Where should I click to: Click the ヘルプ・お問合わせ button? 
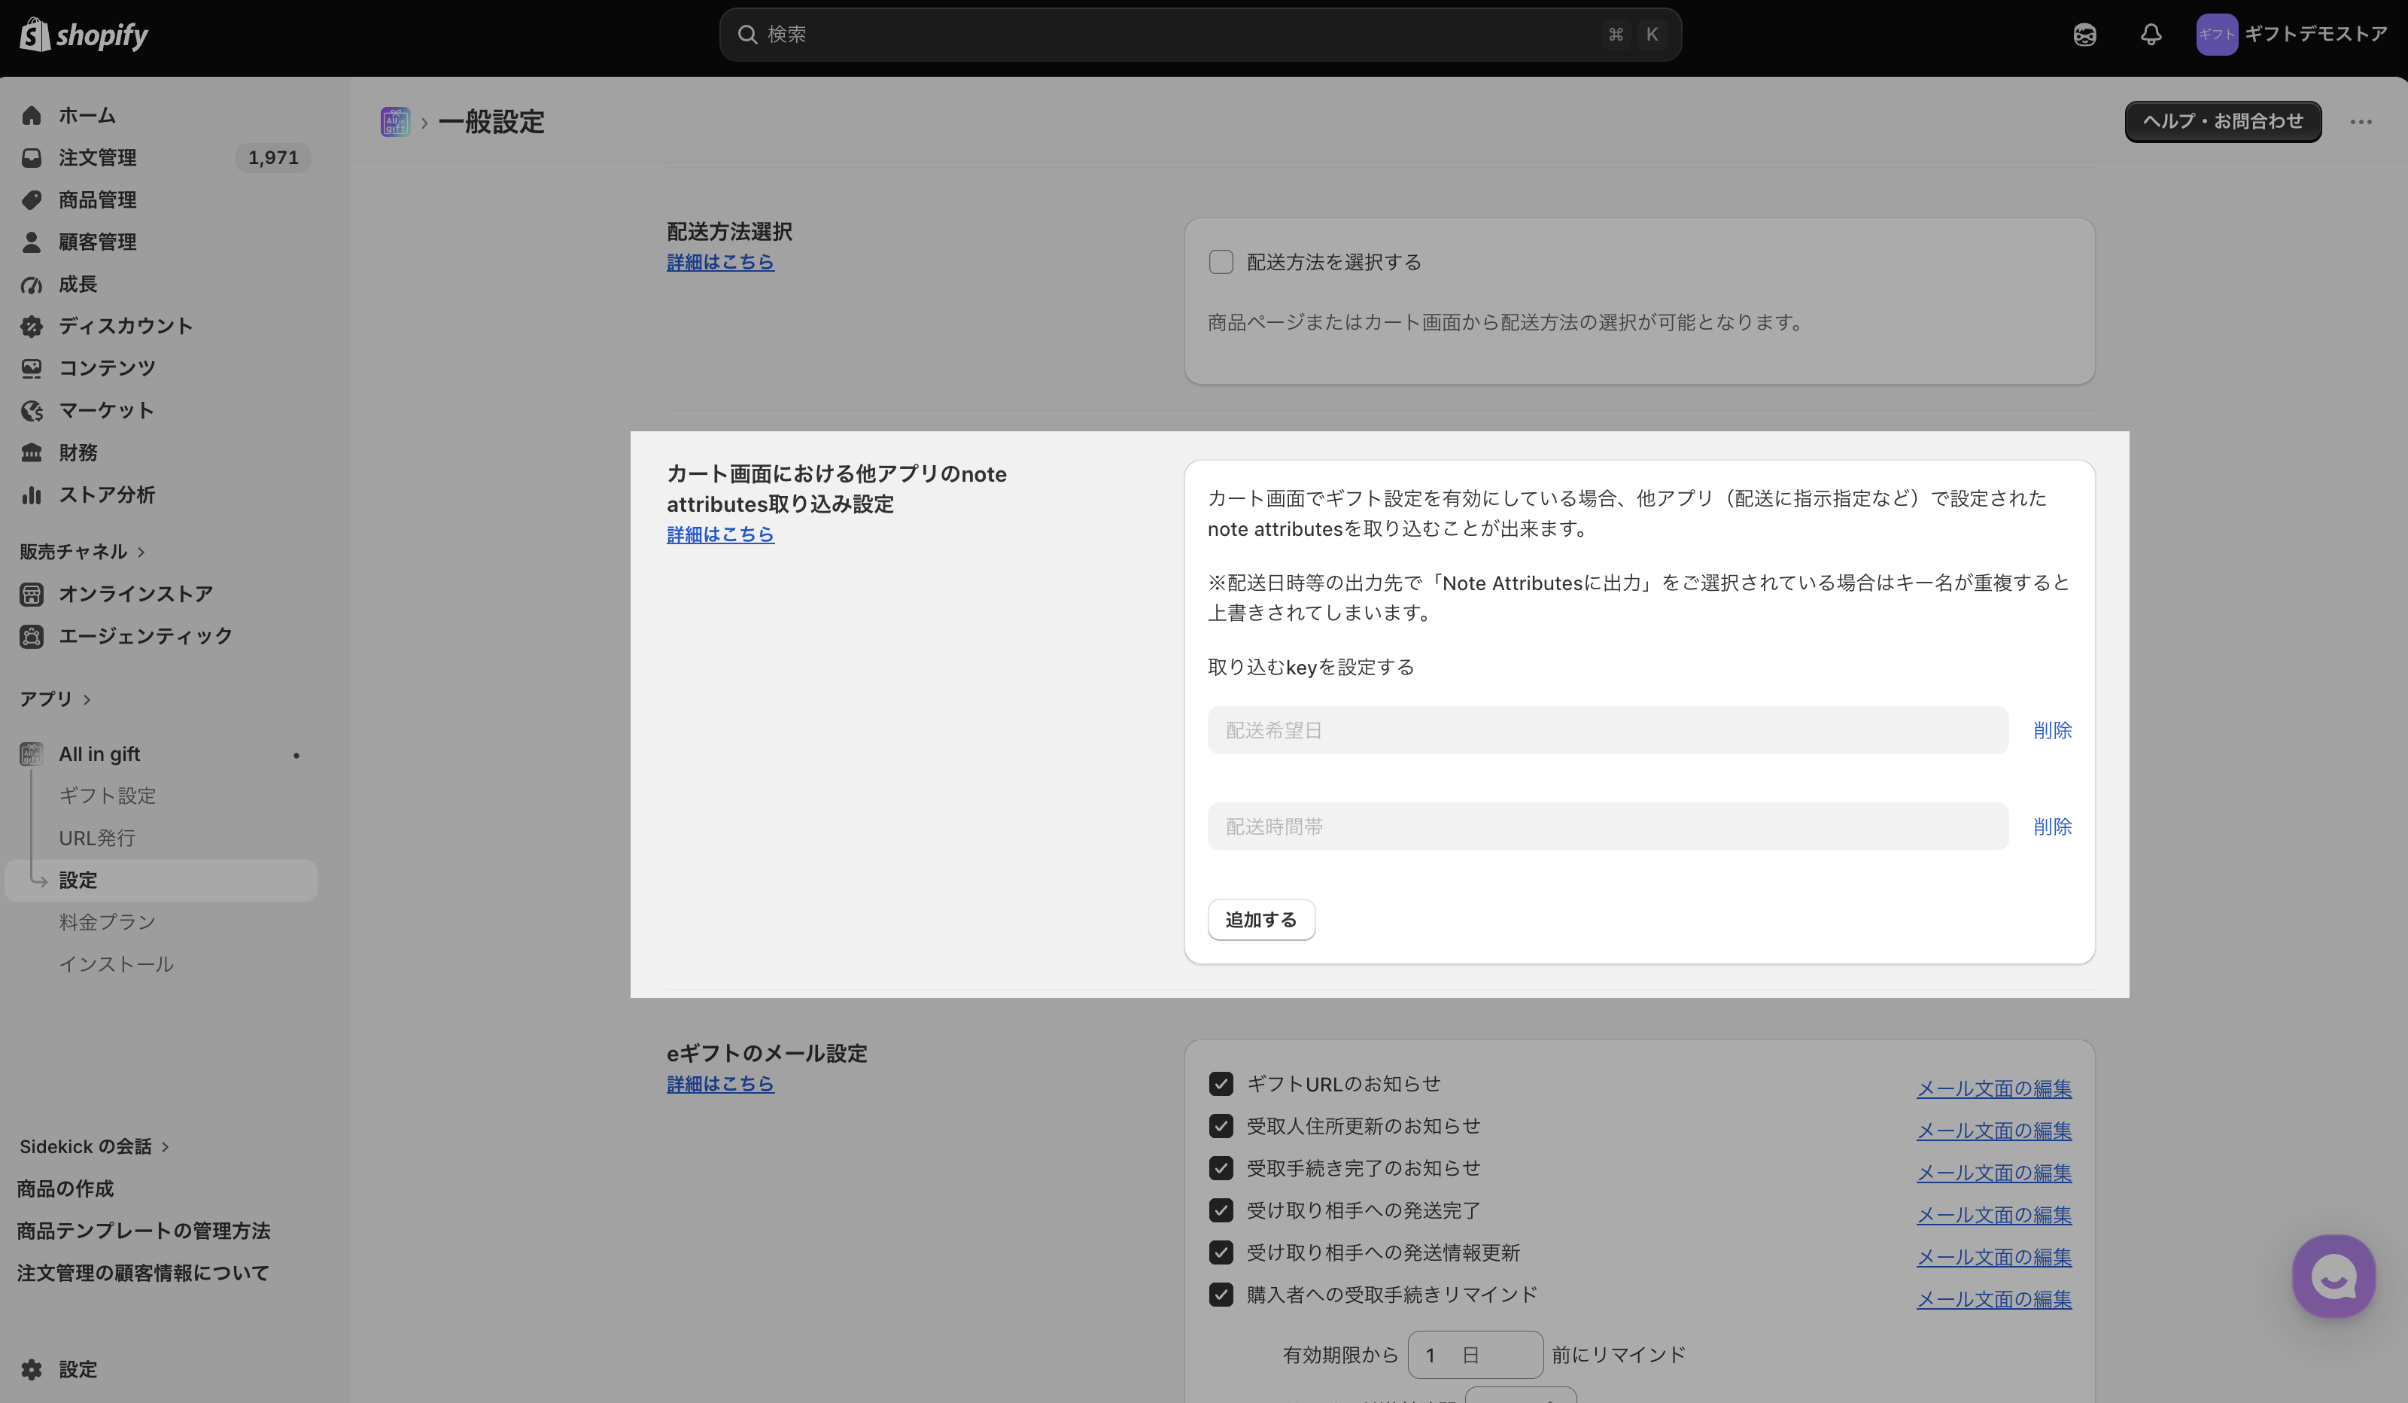tap(2223, 121)
